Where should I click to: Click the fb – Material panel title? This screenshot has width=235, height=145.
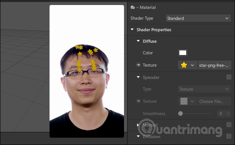coord(143,7)
